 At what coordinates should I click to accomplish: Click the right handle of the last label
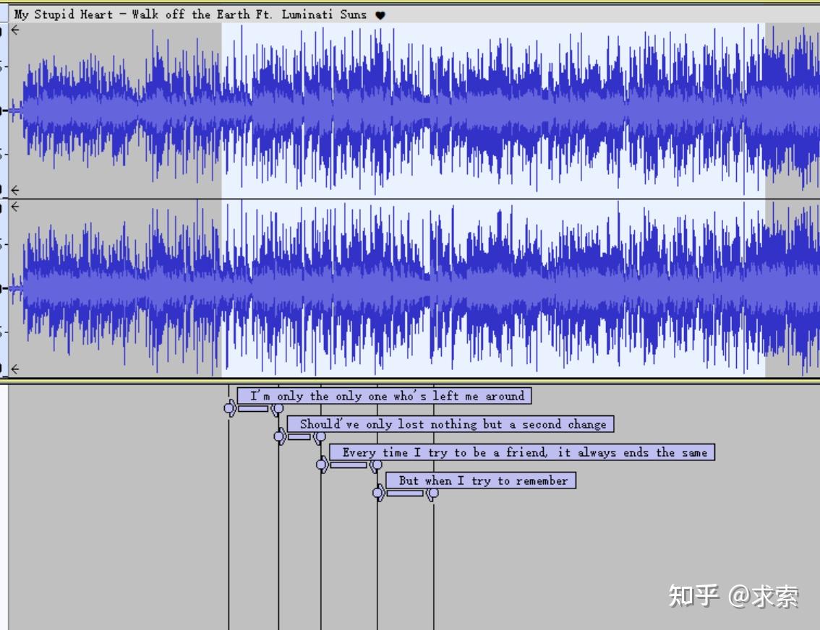[x=432, y=493]
